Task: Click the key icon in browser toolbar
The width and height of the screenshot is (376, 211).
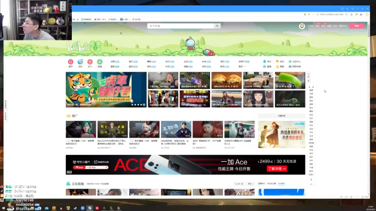Action: coord(356,15)
